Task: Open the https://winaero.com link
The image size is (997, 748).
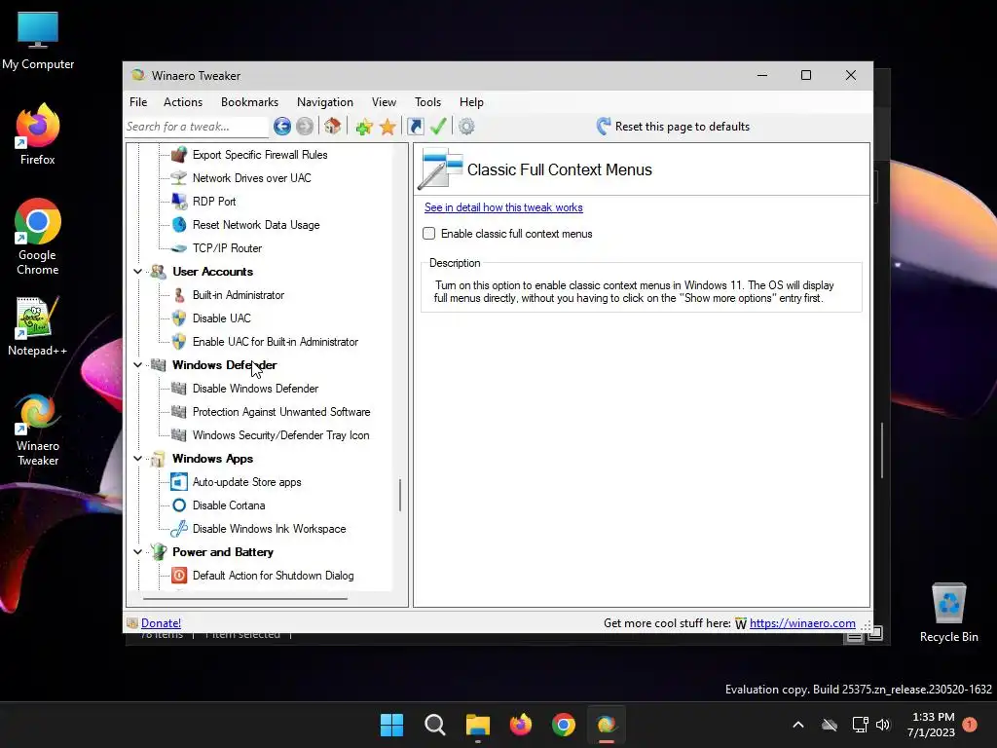Action: coord(802,623)
